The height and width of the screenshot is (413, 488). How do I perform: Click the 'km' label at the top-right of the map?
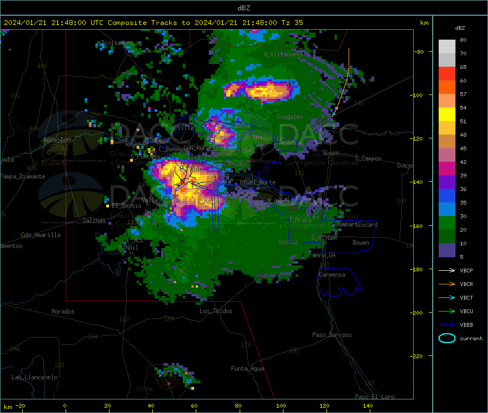point(424,23)
